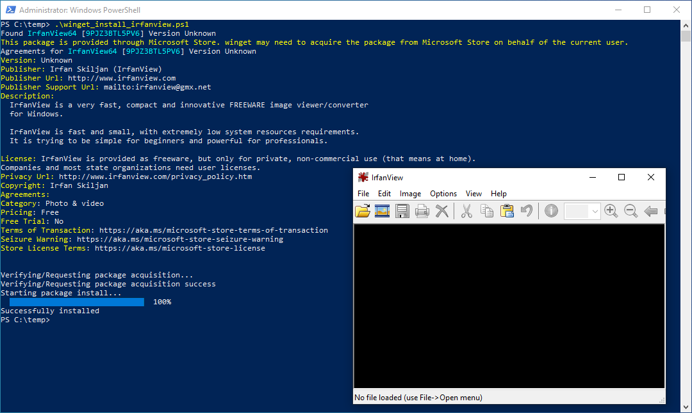The image size is (692, 413).
Task: Click the 100% install progress bar
Action: (77, 302)
